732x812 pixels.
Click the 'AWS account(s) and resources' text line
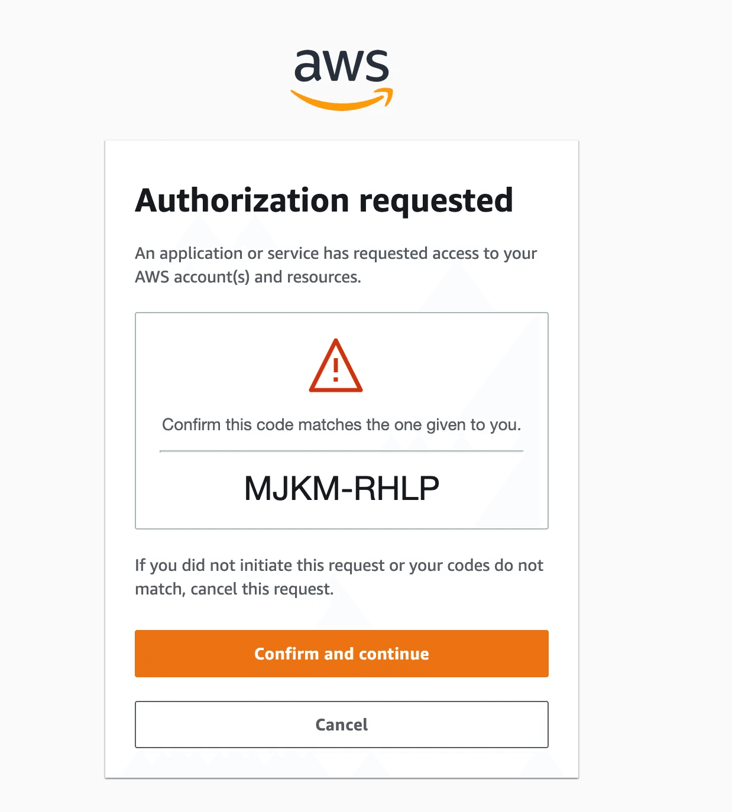pos(248,277)
